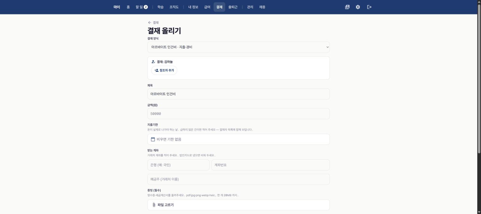Click the paperclip icon for file attach
The image size is (481, 214).
pyautogui.click(x=154, y=205)
